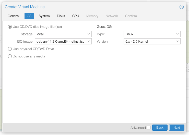Select Use physical CD/DVD Drive option
The image size is (189, 135).
coord(10,49)
